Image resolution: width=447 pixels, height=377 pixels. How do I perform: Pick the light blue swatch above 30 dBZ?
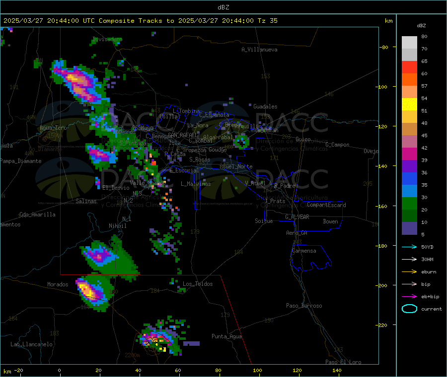pos(409,191)
